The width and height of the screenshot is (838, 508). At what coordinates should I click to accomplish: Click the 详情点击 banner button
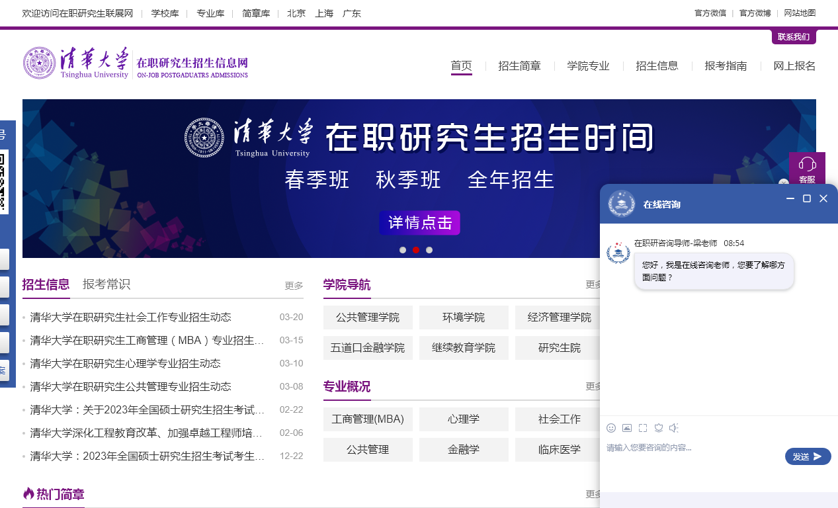[419, 223]
